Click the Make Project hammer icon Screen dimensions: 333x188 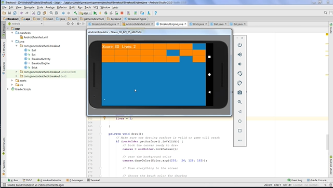75,13
